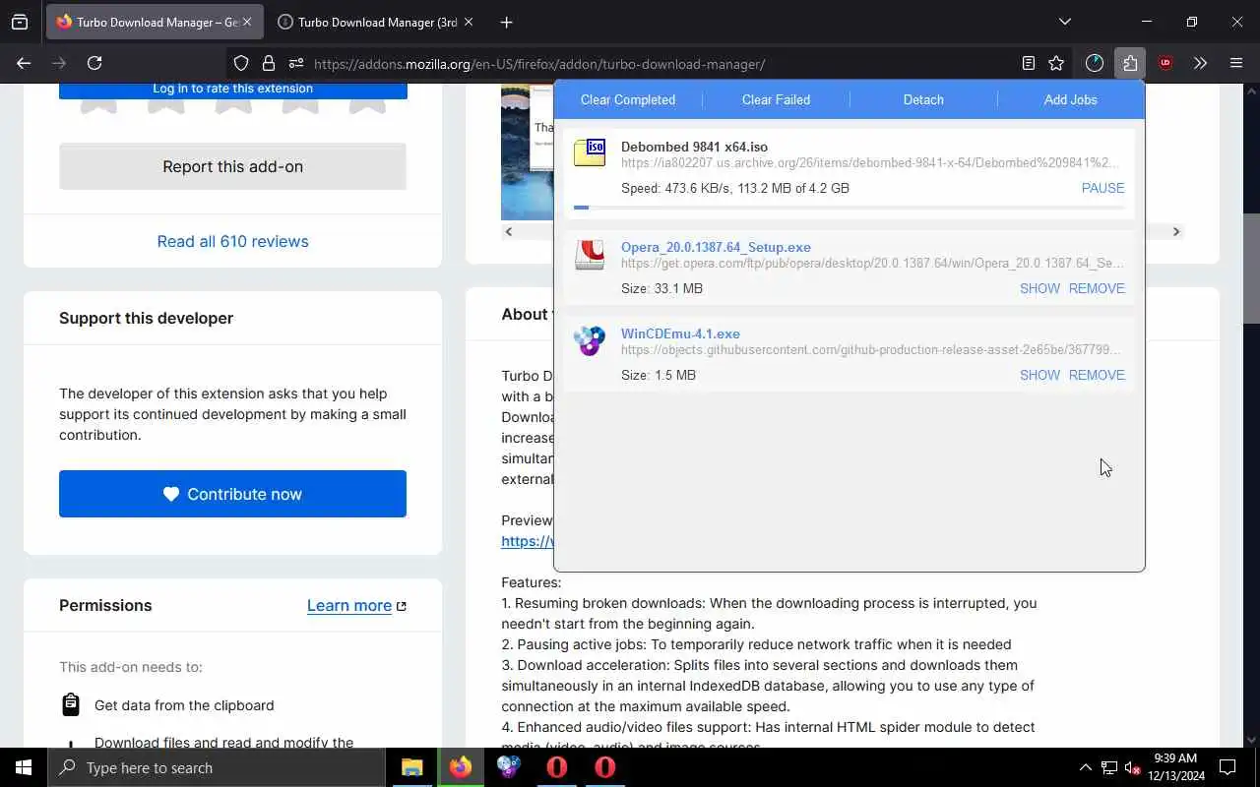Show more toolbar tools overflow chevron
The height and width of the screenshot is (787, 1260).
pos(1200,63)
